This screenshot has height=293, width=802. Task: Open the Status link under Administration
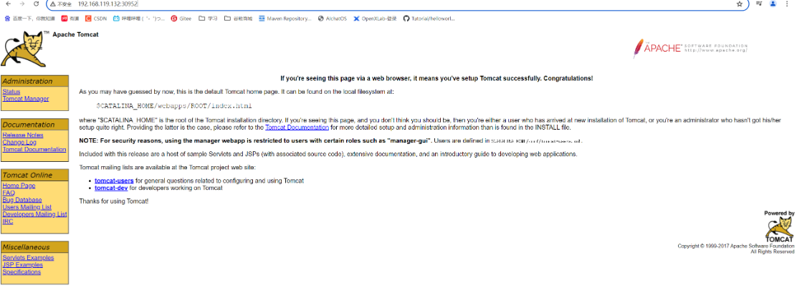(11, 92)
